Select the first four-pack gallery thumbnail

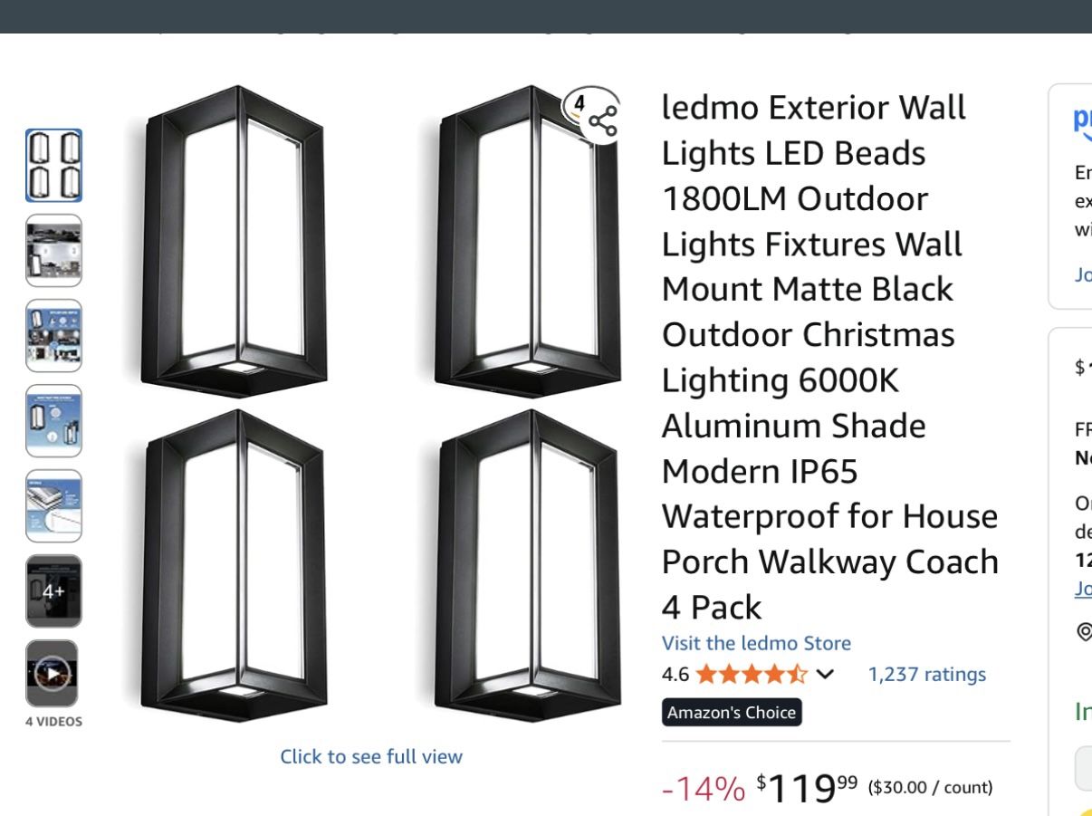(54, 165)
